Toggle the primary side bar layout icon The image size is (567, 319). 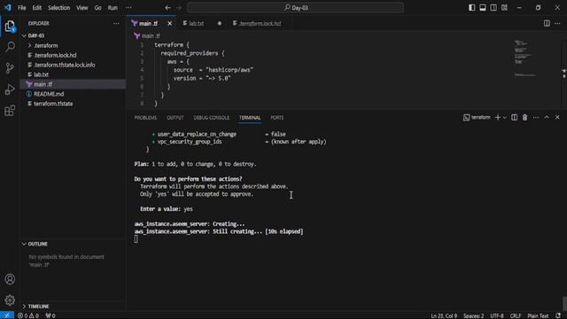pos(471,8)
